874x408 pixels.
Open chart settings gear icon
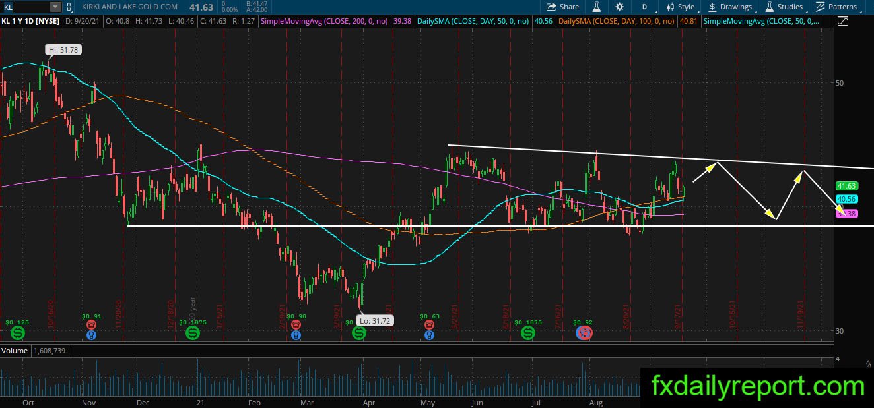pos(619,7)
